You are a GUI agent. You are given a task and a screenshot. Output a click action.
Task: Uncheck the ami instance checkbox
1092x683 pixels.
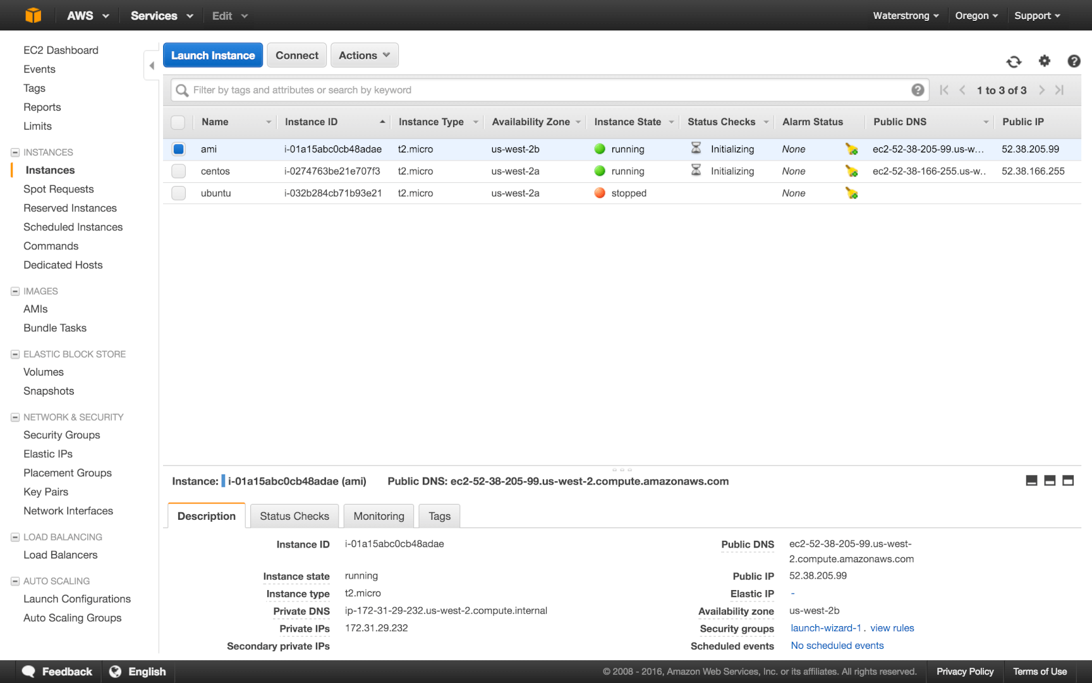[x=178, y=149]
